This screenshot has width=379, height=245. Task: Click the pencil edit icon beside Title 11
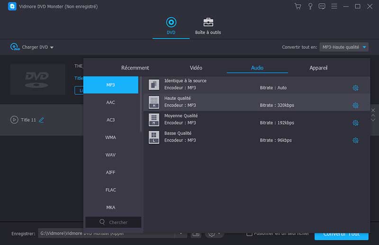pos(41,120)
